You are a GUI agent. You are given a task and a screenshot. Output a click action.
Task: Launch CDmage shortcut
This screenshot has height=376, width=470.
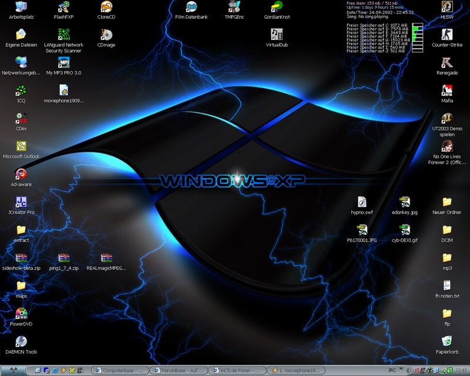pyautogui.click(x=106, y=38)
